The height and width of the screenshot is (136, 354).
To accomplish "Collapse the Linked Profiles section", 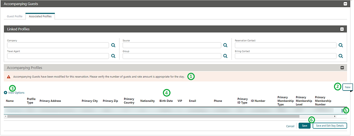I will click(342, 29).
